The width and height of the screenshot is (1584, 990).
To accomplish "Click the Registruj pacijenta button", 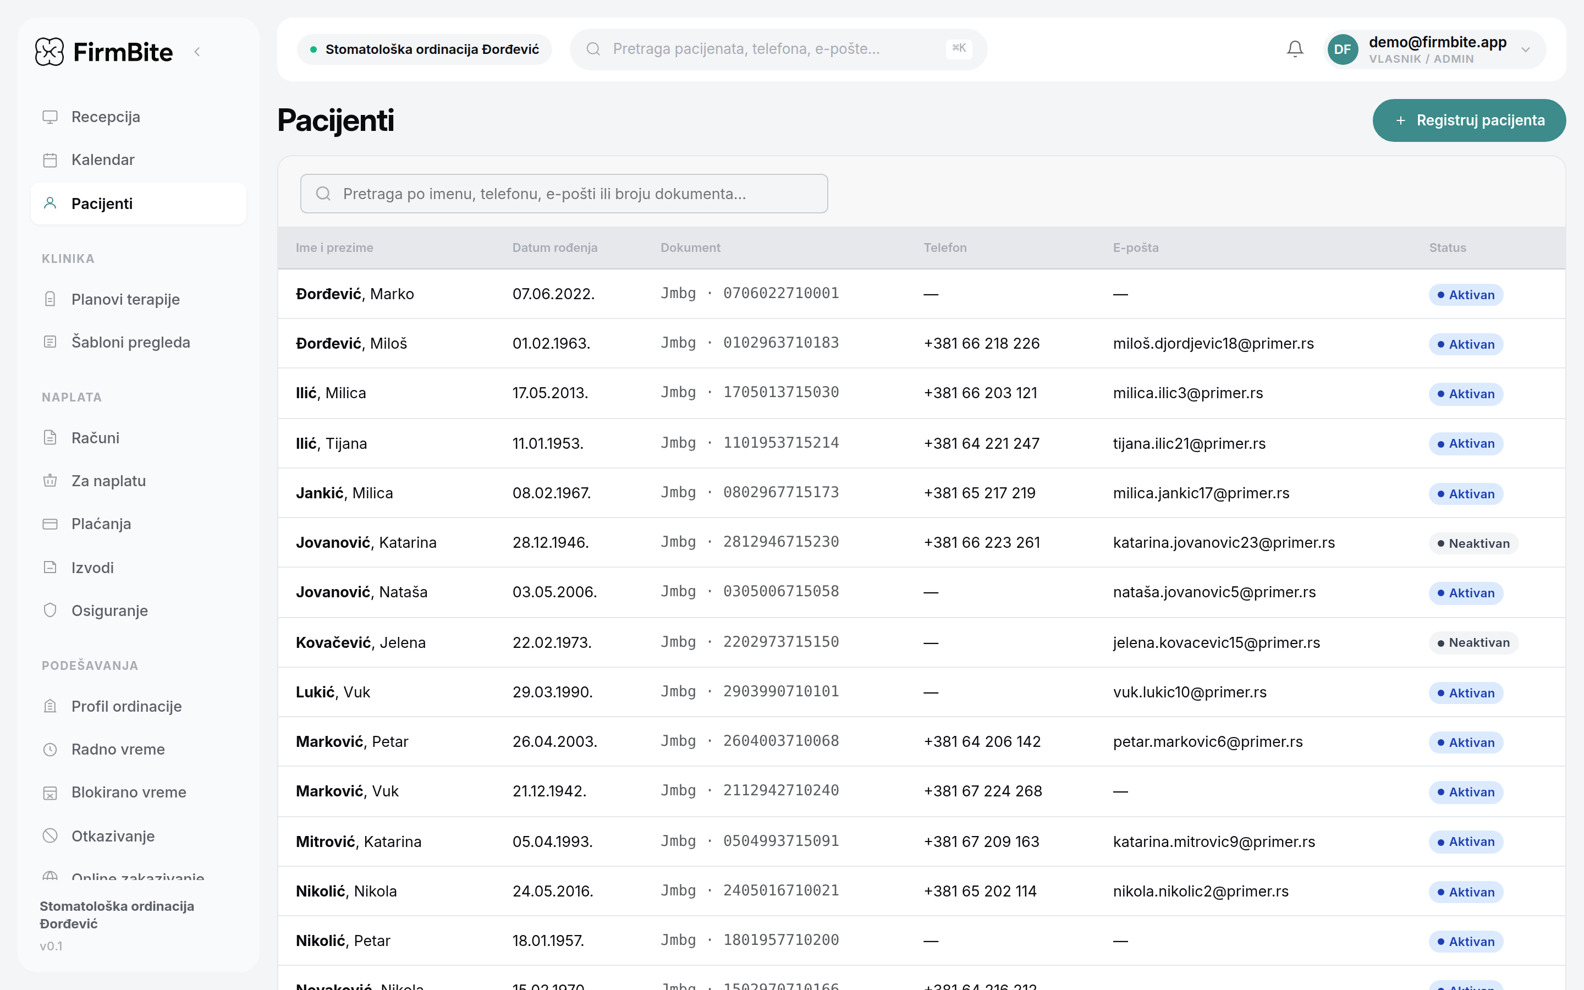I will 1469,120.
